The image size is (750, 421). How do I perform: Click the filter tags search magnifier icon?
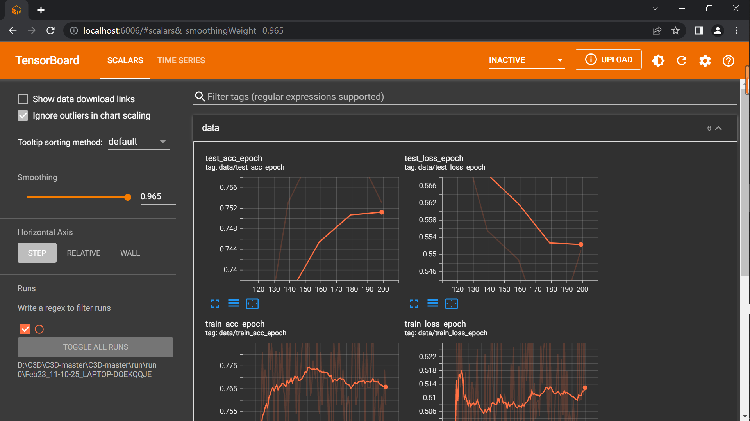click(x=200, y=96)
